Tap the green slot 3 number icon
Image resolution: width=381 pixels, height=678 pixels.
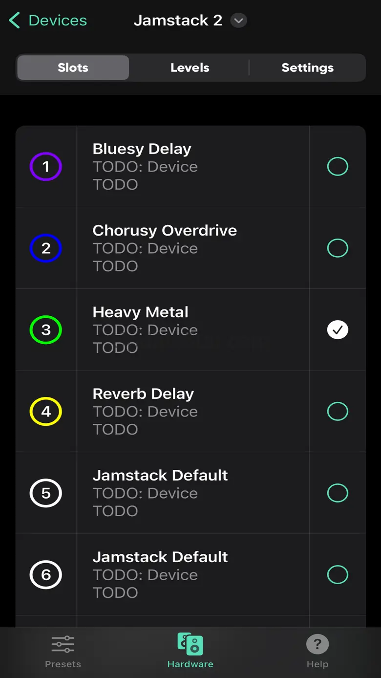point(46,330)
